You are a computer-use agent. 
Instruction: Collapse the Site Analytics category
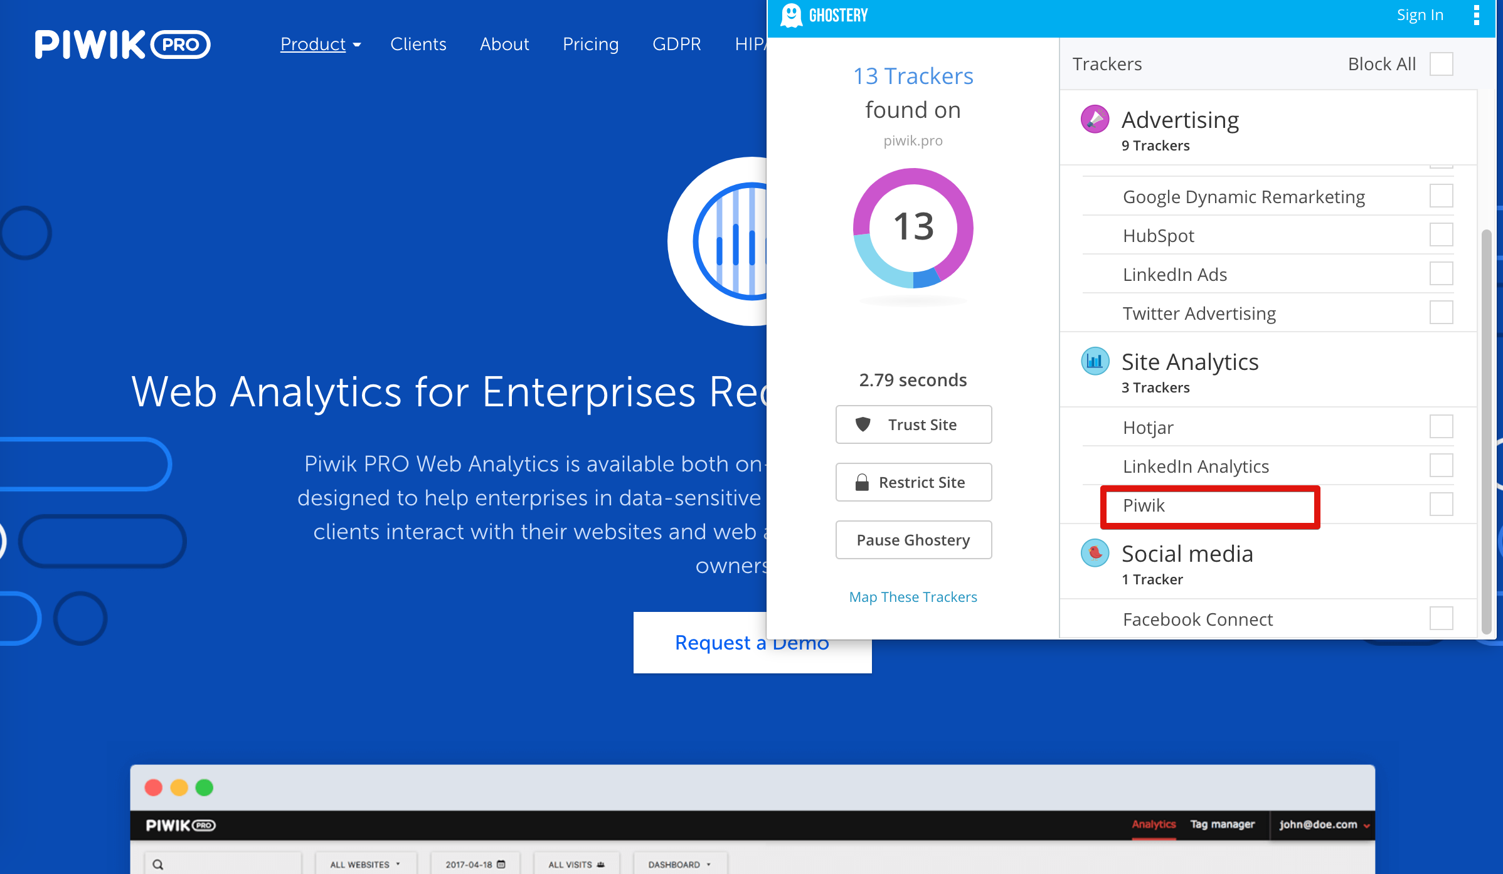pos(1268,371)
